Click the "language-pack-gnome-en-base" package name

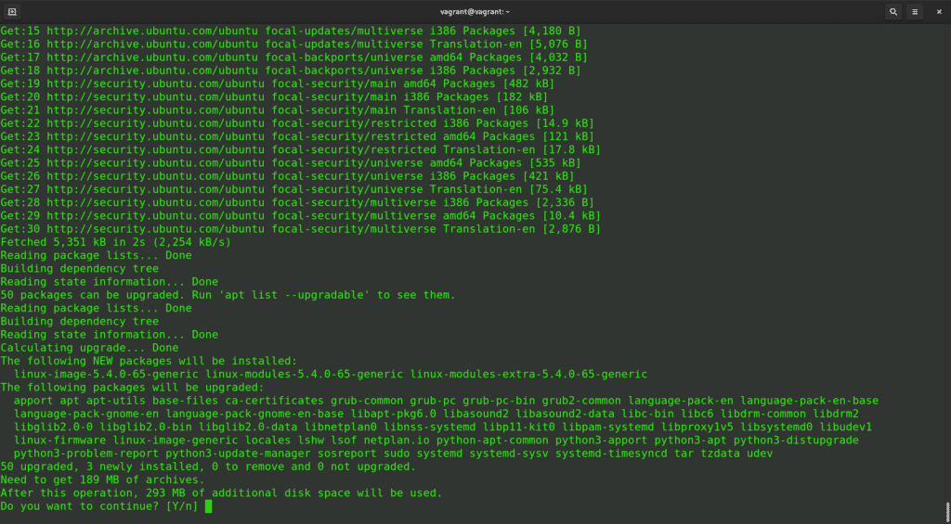[254, 415]
